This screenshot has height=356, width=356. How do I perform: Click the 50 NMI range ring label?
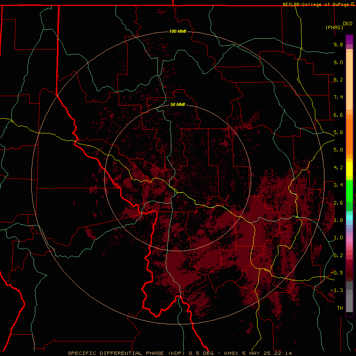178,104
